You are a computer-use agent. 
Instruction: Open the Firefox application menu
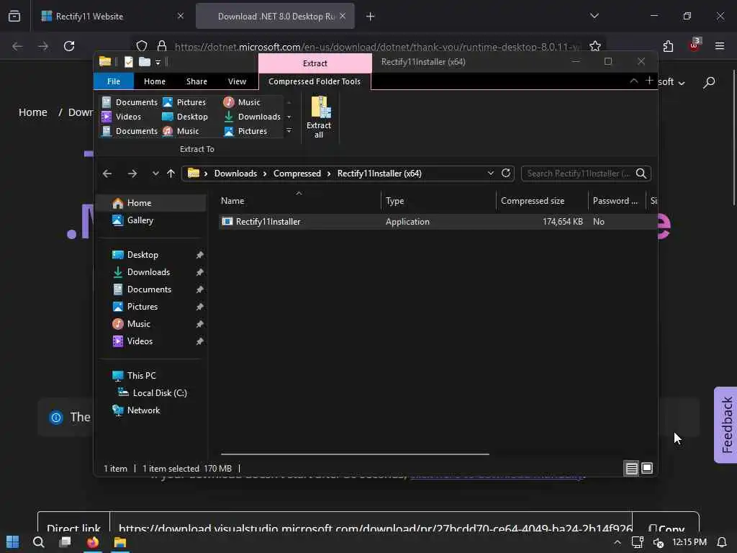pos(720,46)
